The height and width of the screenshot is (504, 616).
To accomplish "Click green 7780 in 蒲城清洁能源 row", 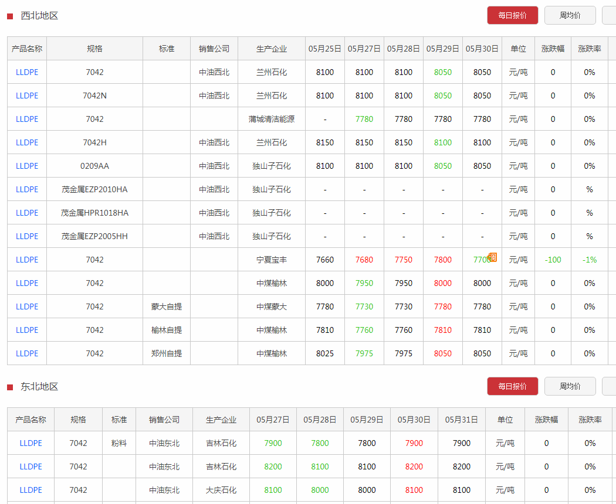I will (x=364, y=119).
